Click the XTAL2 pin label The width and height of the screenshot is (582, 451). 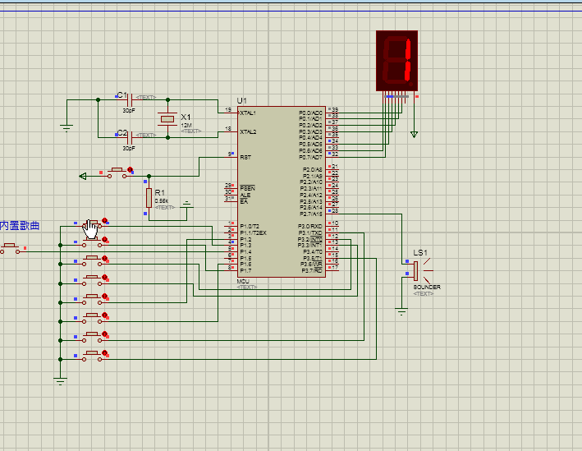point(248,132)
